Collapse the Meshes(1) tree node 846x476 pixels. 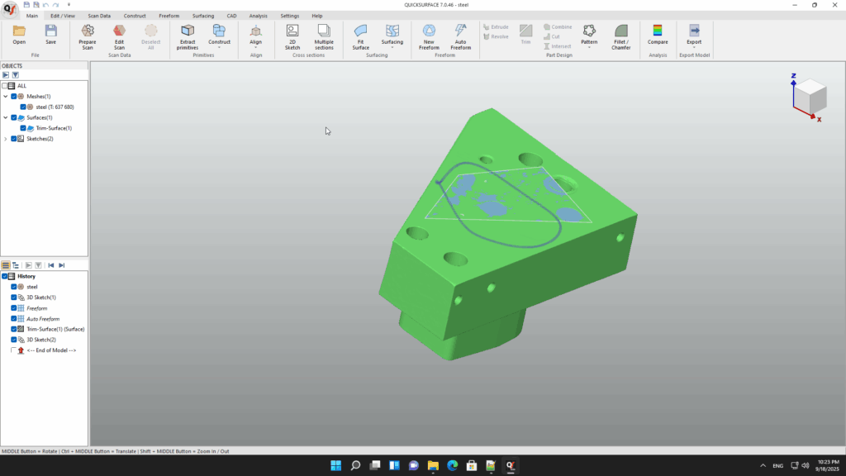coord(5,97)
